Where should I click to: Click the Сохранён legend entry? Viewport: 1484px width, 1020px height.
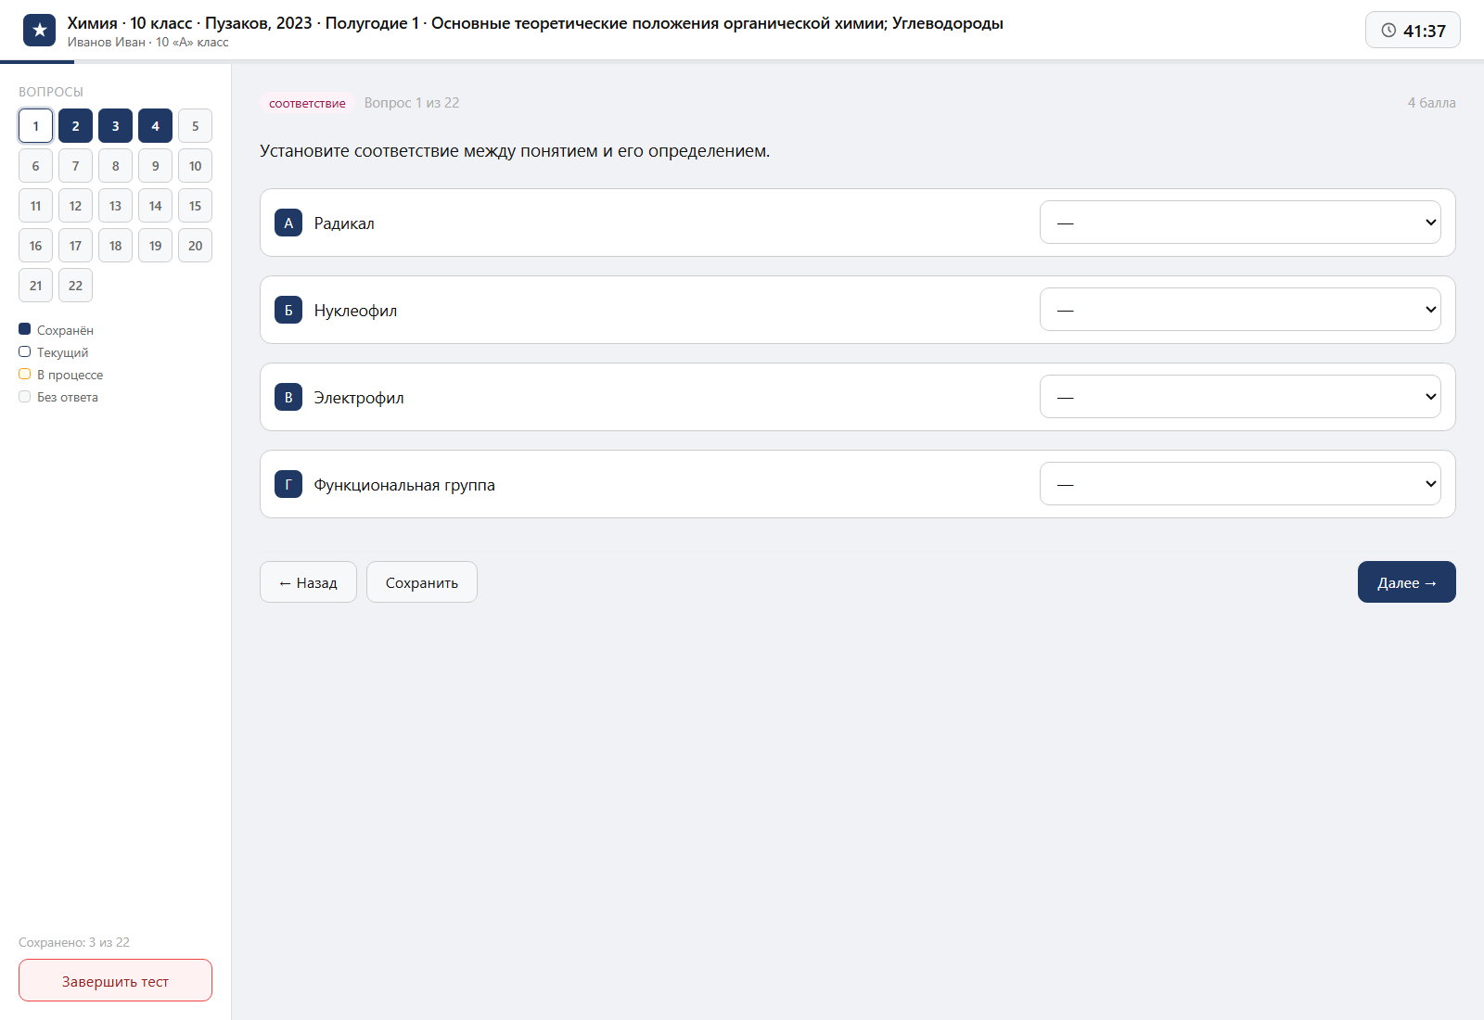point(56,330)
